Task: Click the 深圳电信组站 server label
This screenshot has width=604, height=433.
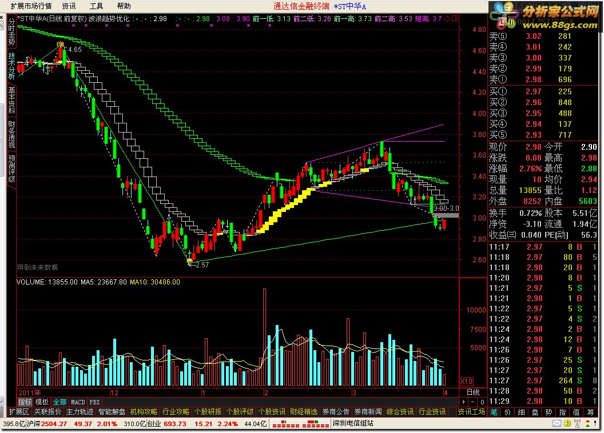Action: point(353,423)
